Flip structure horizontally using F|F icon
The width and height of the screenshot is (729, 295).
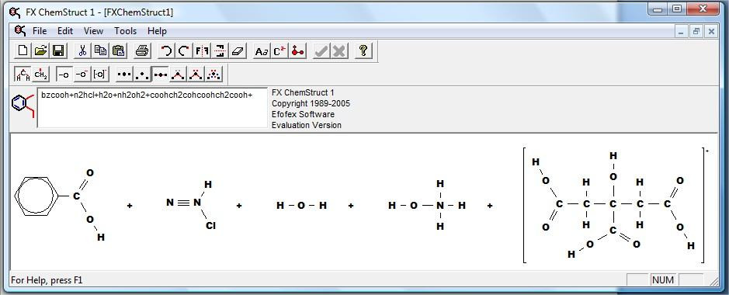[202, 50]
